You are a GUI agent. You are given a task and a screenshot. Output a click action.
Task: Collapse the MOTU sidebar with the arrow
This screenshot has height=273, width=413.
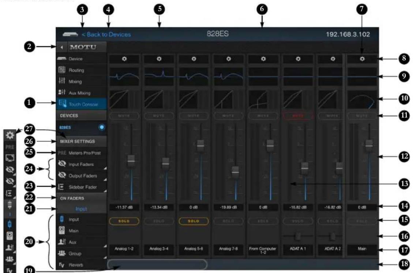61,48
